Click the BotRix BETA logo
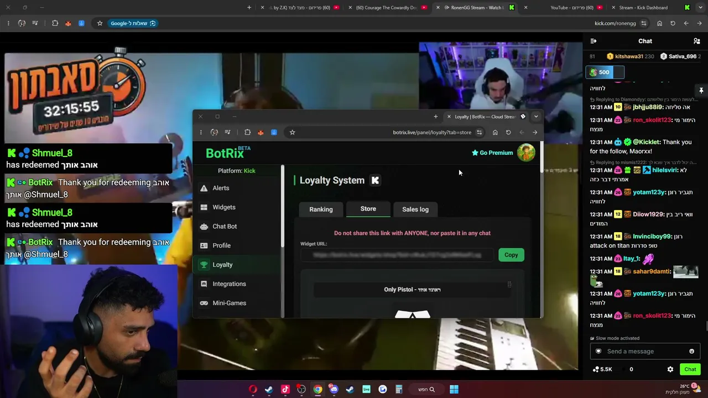Image resolution: width=708 pixels, height=398 pixels. click(x=228, y=153)
